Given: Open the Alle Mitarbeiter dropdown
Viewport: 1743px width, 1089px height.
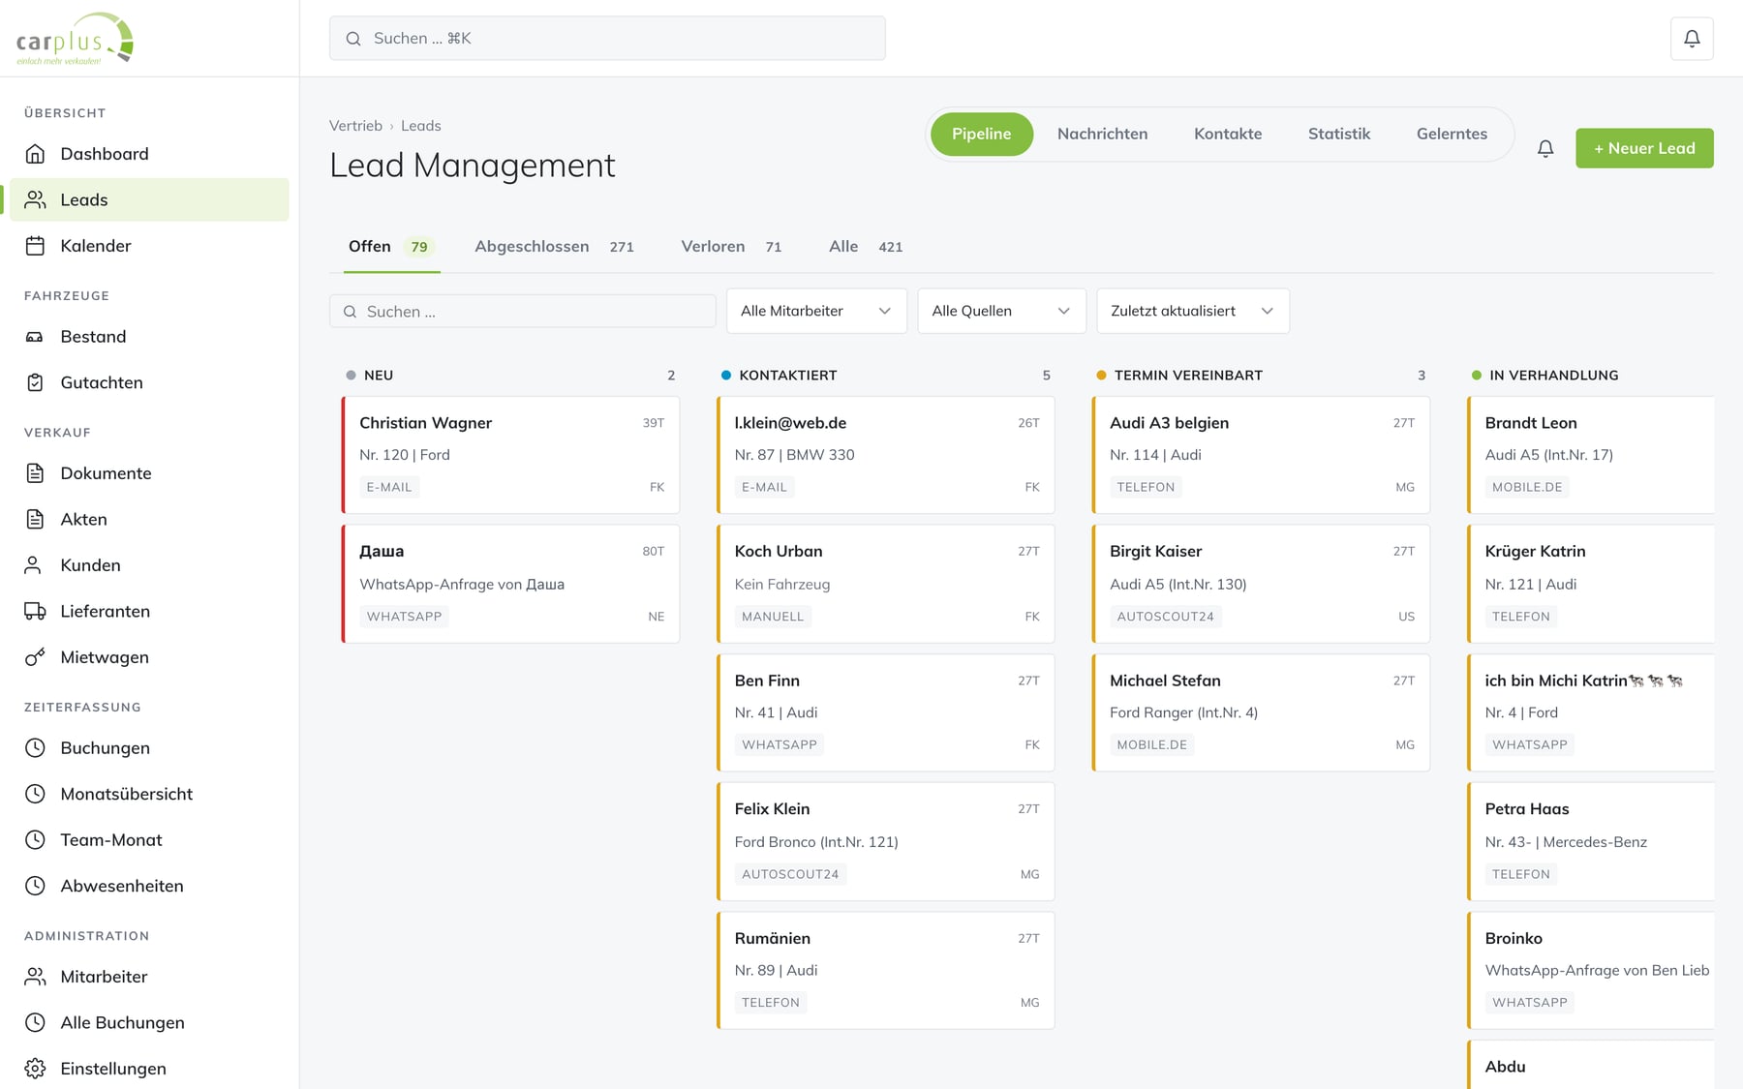Looking at the screenshot, I should (816, 311).
